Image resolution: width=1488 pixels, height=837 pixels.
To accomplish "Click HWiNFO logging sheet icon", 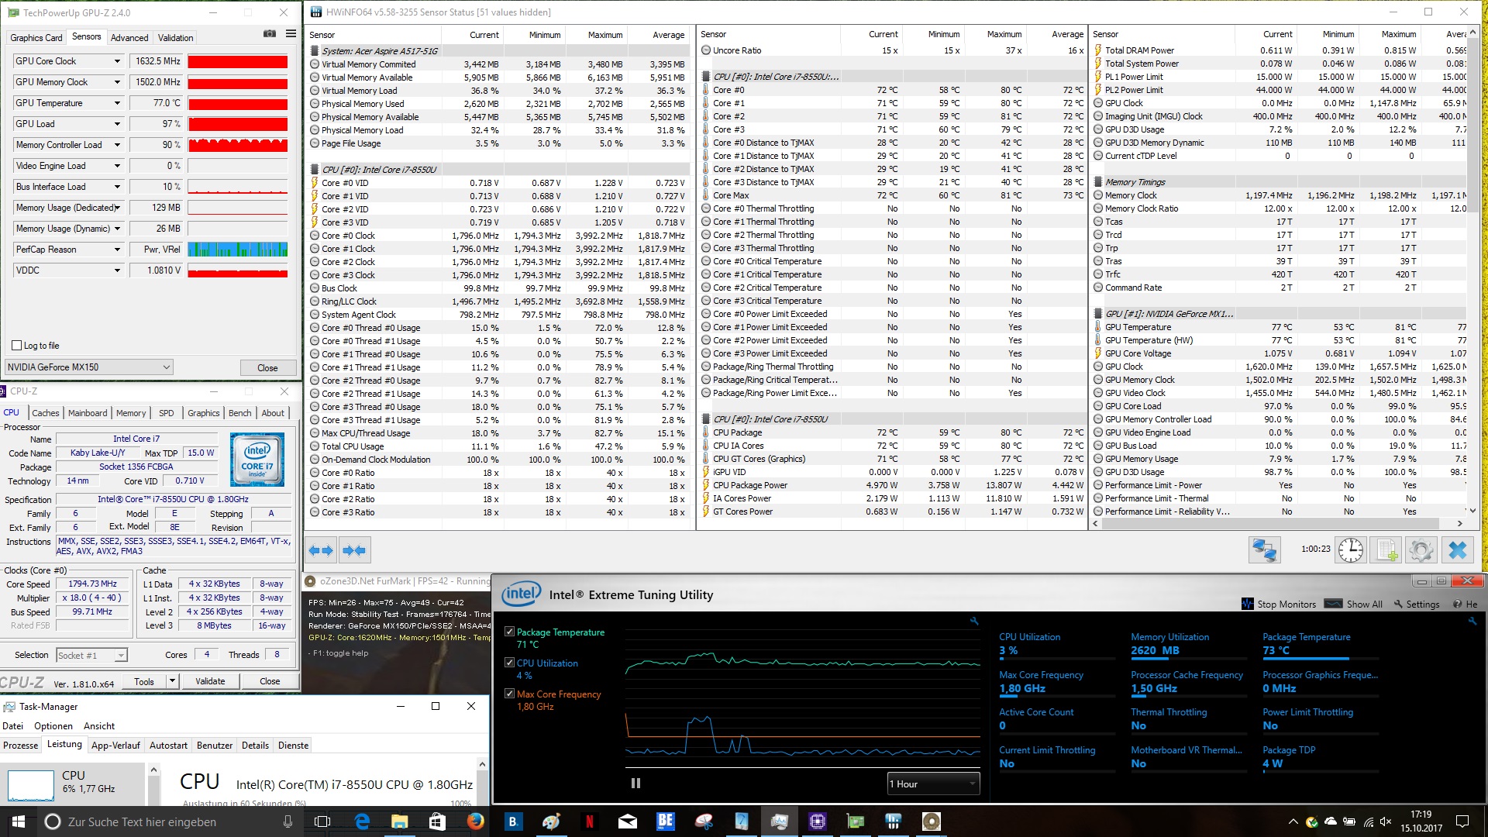I will pos(1386,550).
